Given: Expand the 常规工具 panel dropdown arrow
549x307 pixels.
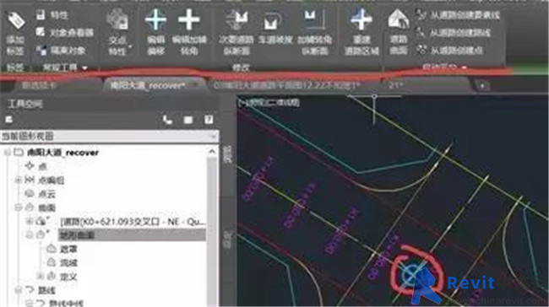Looking at the screenshot, I should 84,68.
